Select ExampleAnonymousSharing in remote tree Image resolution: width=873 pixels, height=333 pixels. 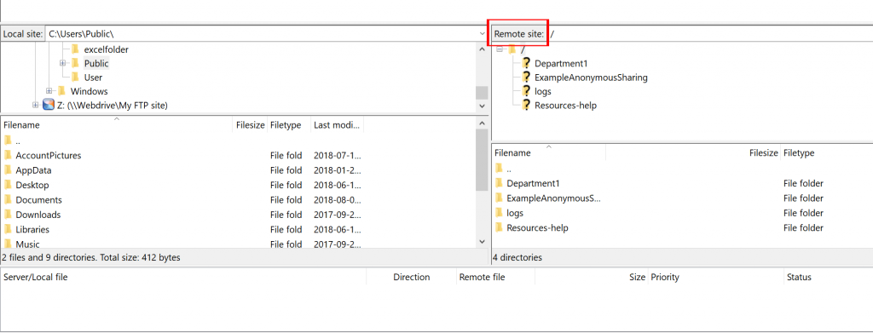click(591, 78)
